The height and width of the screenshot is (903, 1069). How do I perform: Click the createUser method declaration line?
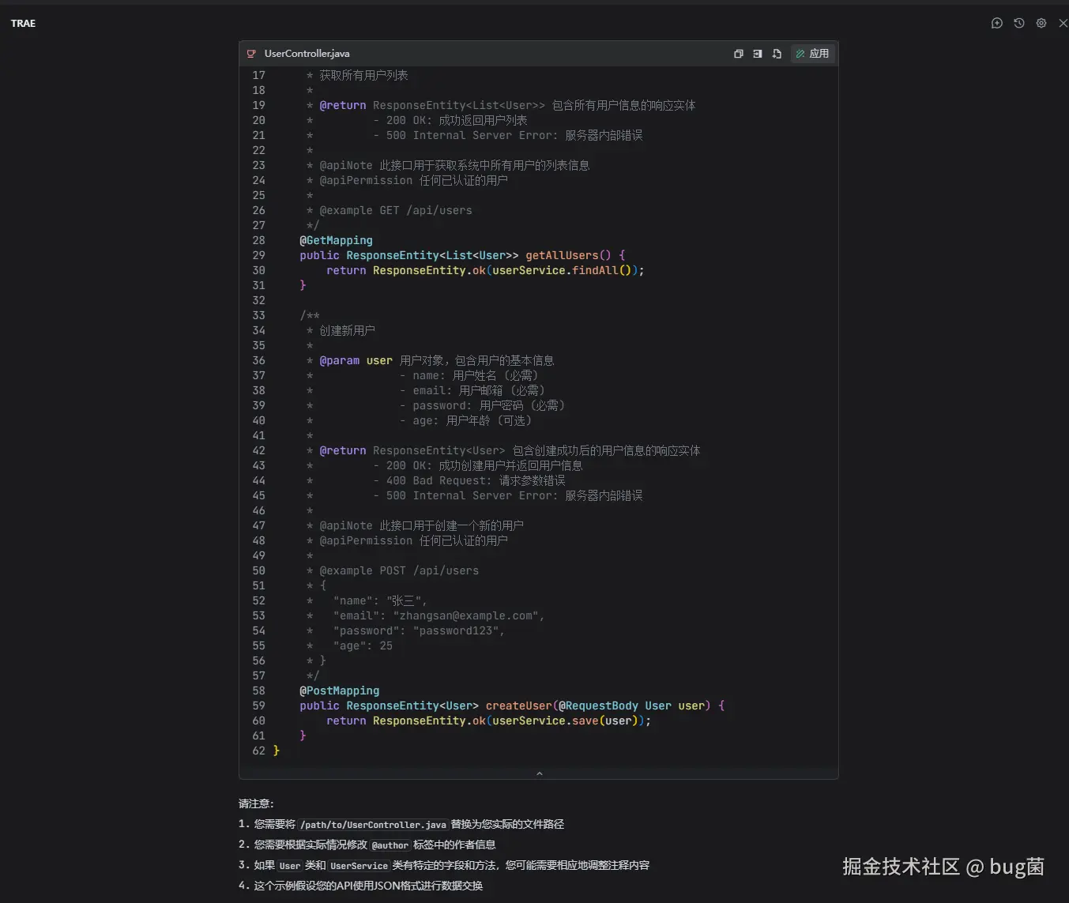tap(512, 705)
